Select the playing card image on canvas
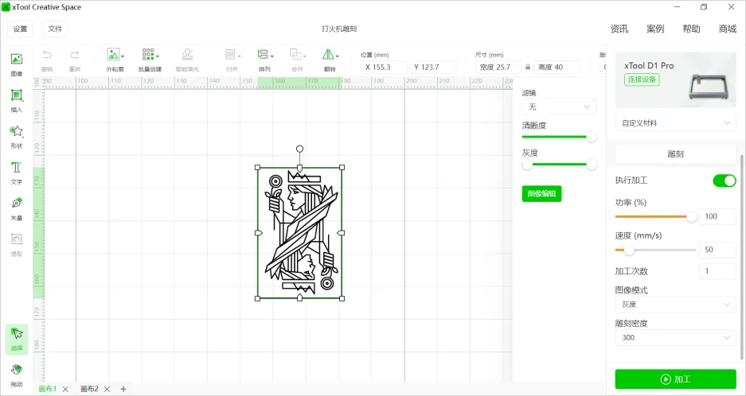The width and height of the screenshot is (746, 396). click(299, 233)
